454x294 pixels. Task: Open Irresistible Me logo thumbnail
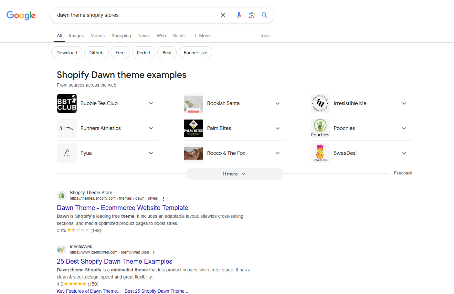click(320, 103)
